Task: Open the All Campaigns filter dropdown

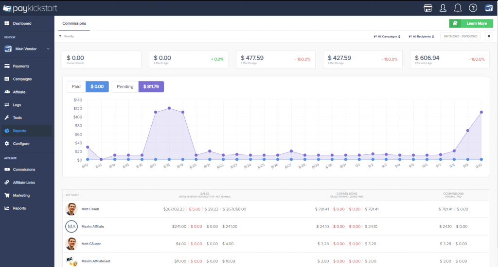Action: (x=387, y=36)
